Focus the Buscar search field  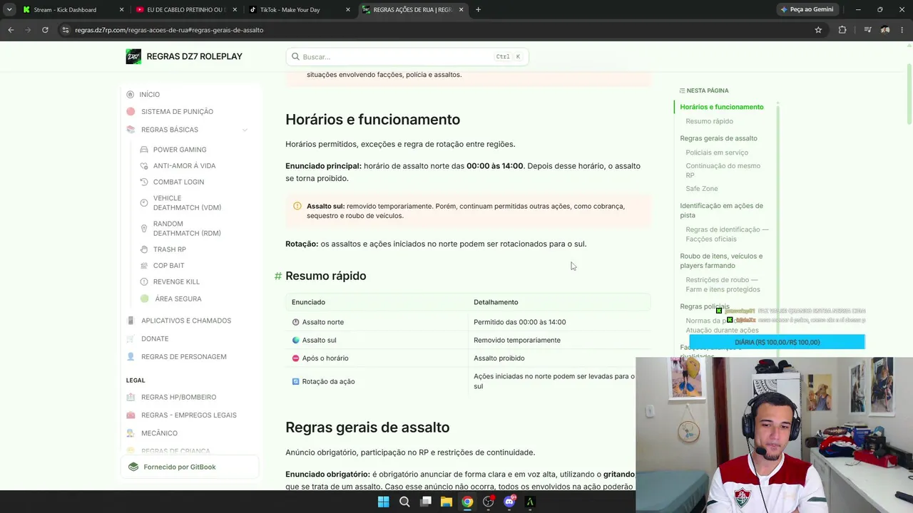tap(407, 57)
